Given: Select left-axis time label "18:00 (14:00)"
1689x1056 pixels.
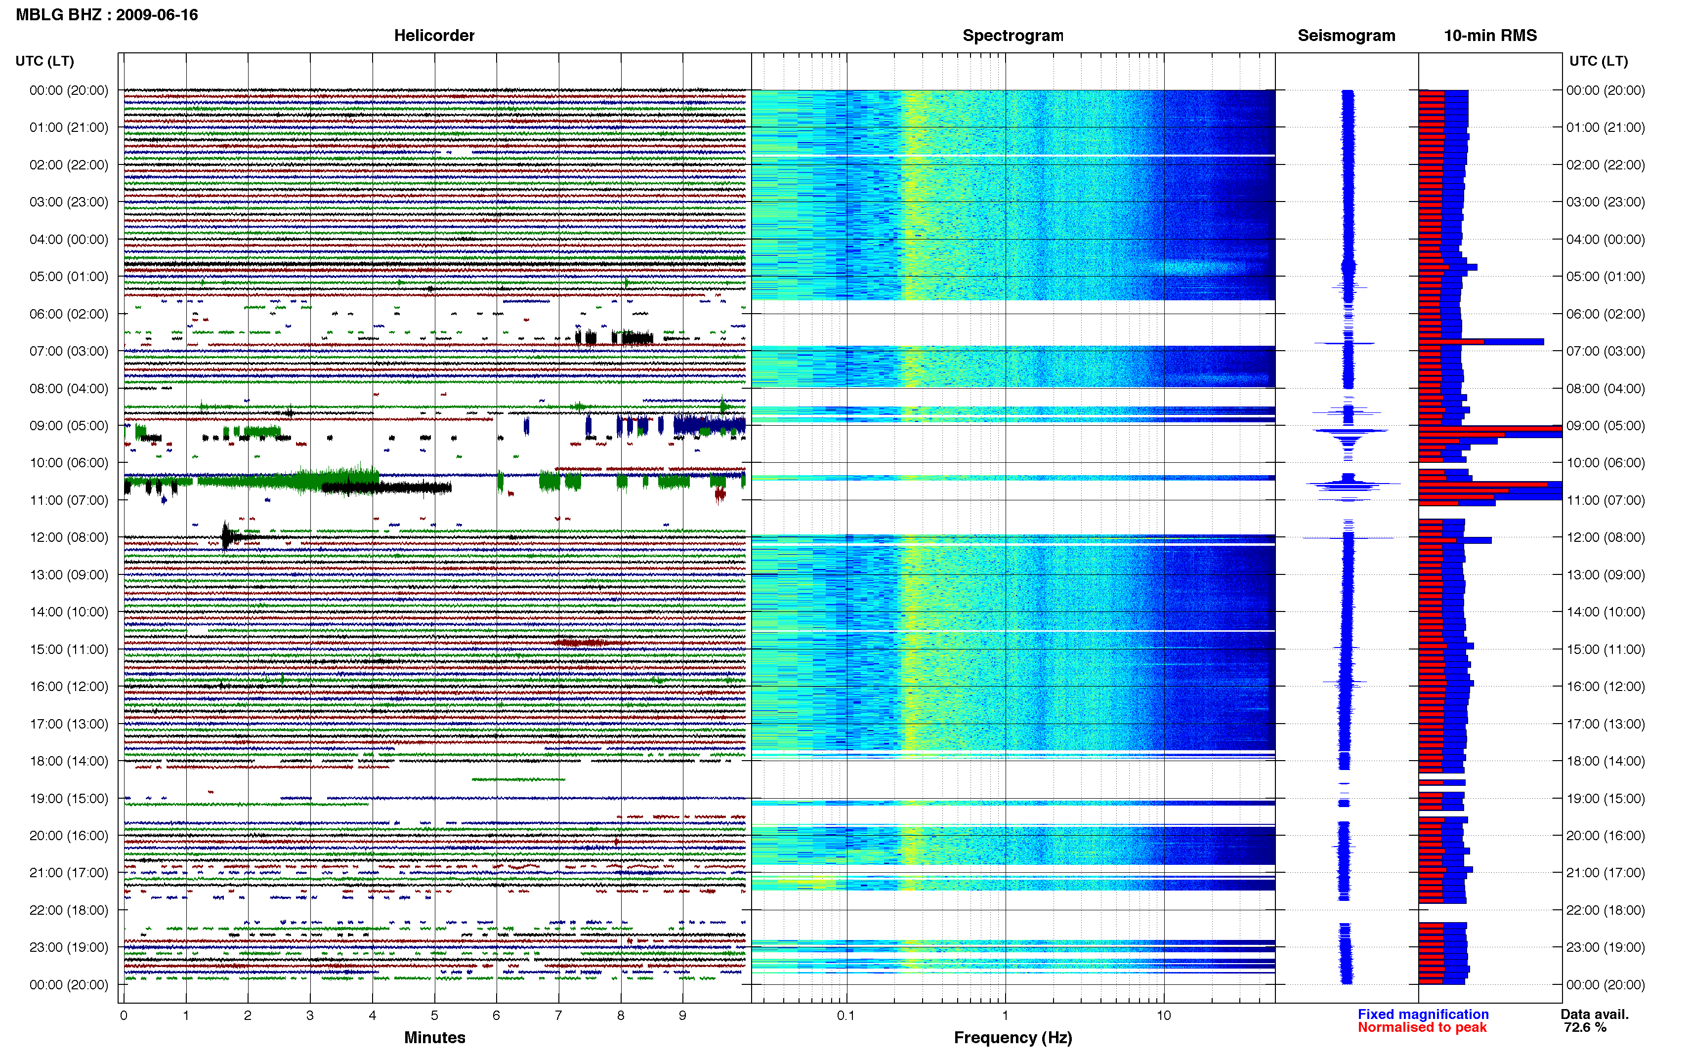Looking at the screenshot, I should 69,761.
